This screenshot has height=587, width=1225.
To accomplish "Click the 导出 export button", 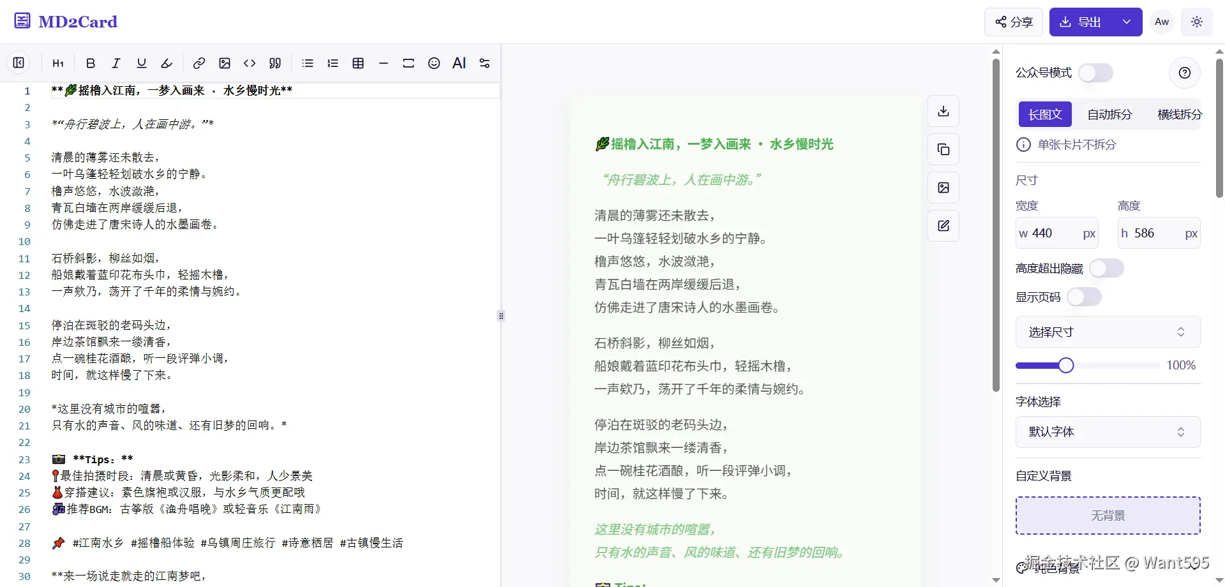I will pyautogui.click(x=1081, y=22).
